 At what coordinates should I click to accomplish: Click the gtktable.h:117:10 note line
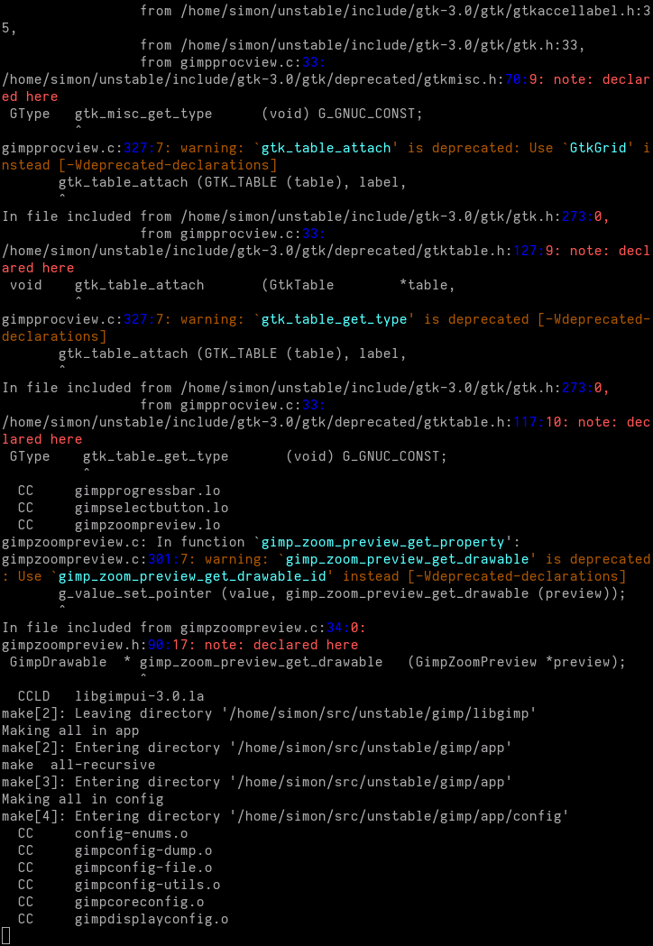pyautogui.click(x=326, y=422)
